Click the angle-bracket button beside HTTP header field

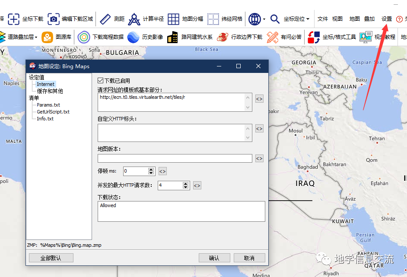(x=259, y=129)
